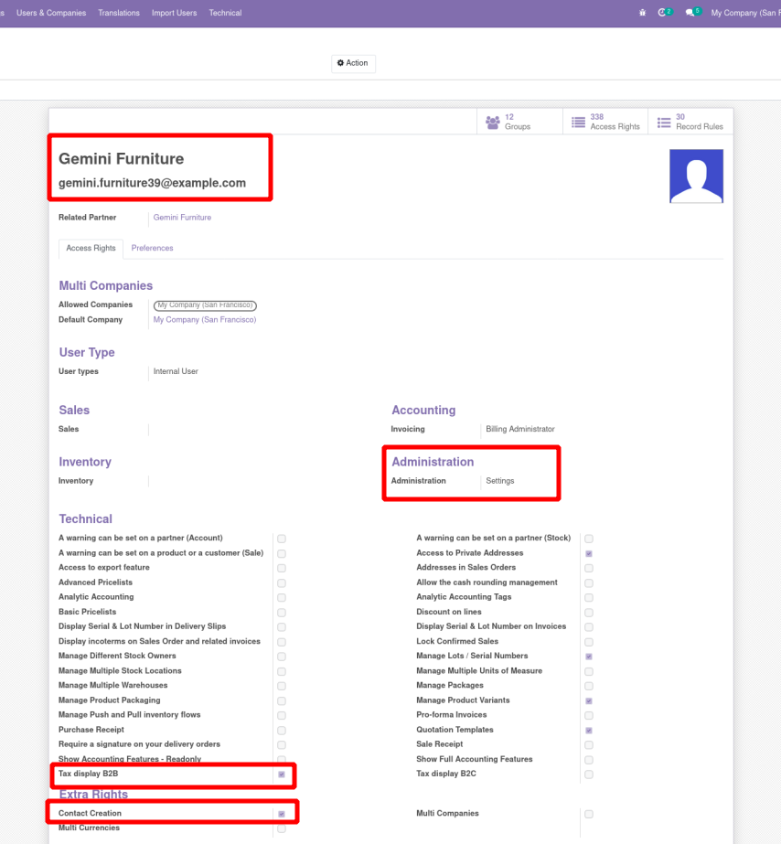Click the gemini.furniture39@example.com email
Viewport: 781px width, 844px height.
153,183
